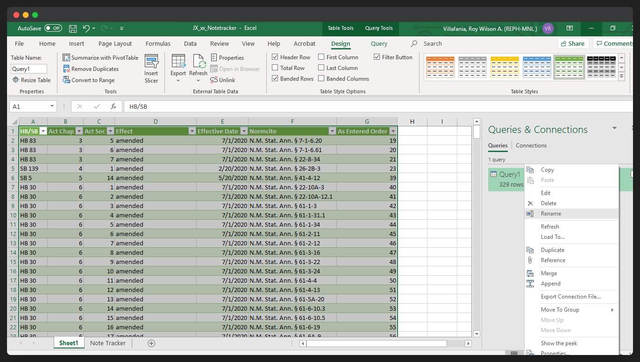Screen dimensions: 640x362
Task: Open the Name Box dropdown arrow
Action: tap(52, 107)
